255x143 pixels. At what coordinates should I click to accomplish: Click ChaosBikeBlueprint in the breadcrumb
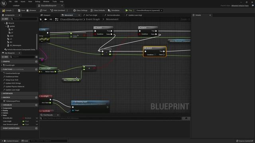pyautogui.click(x=71, y=19)
